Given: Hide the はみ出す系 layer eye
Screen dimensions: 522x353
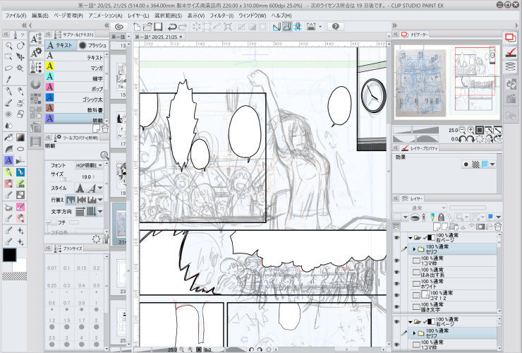Looking at the screenshot, I should tap(396, 273).
